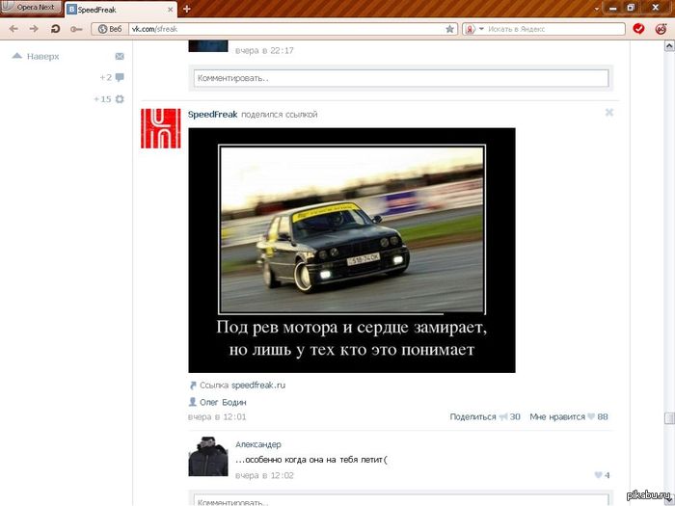Open Олег Бодин's profile link

[224, 402]
